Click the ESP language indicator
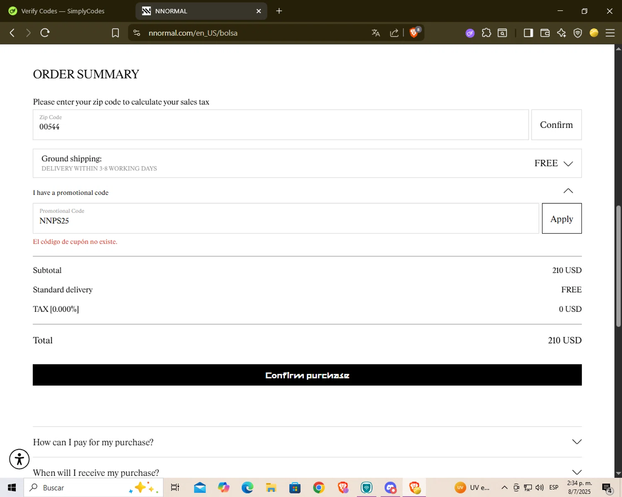The width and height of the screenshot is (622, 497). (x=554, y=487)
